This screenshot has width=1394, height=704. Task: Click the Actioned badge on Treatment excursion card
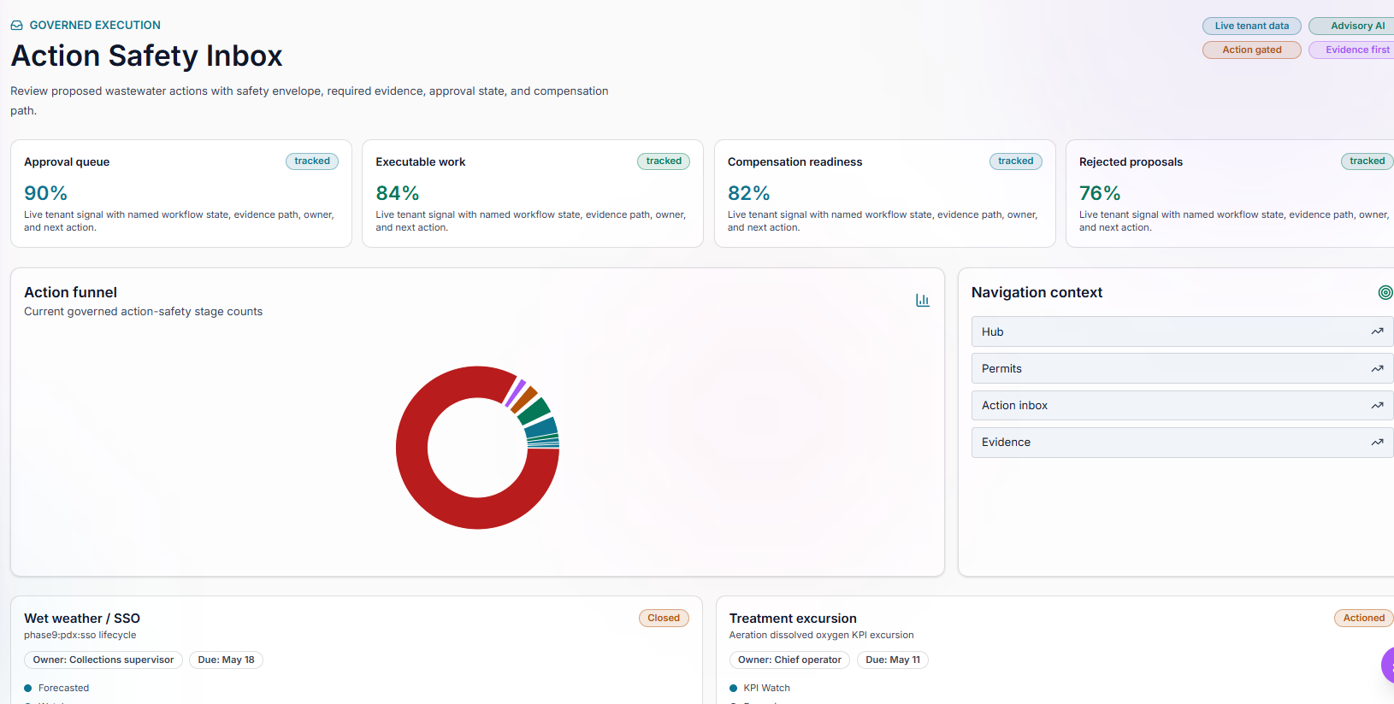click(1364, 618)
